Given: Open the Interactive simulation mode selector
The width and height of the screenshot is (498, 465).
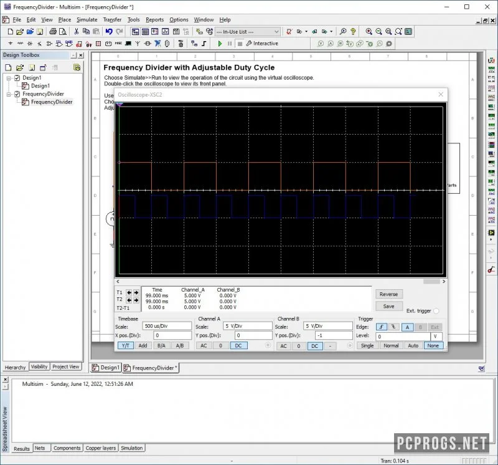Looking at the screenshot, I should pos(262,44).
